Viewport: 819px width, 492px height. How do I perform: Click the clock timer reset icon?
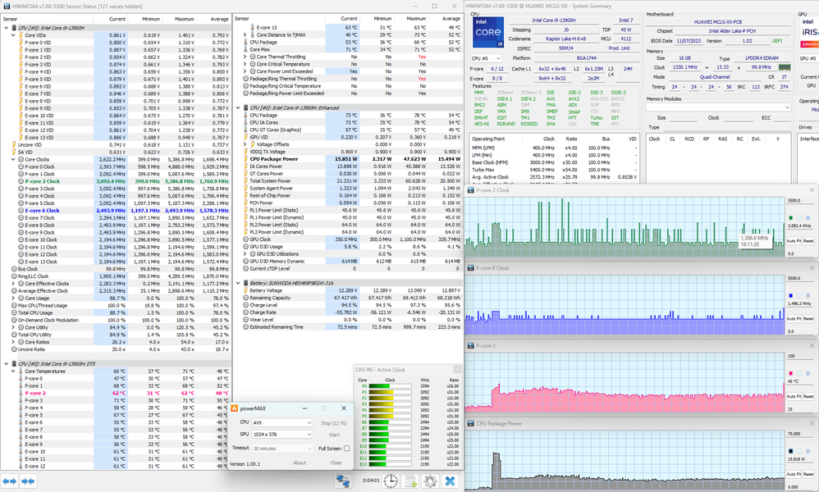point(391,481)
